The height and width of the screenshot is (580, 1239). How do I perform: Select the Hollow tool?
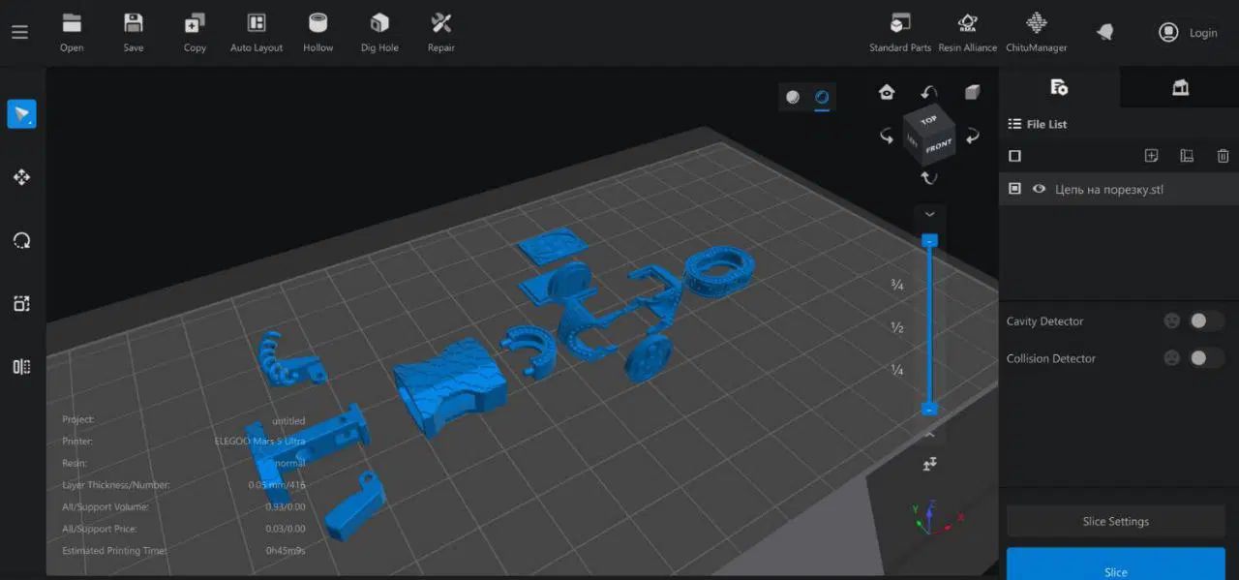pyautogui.click(x=317, y=32)
